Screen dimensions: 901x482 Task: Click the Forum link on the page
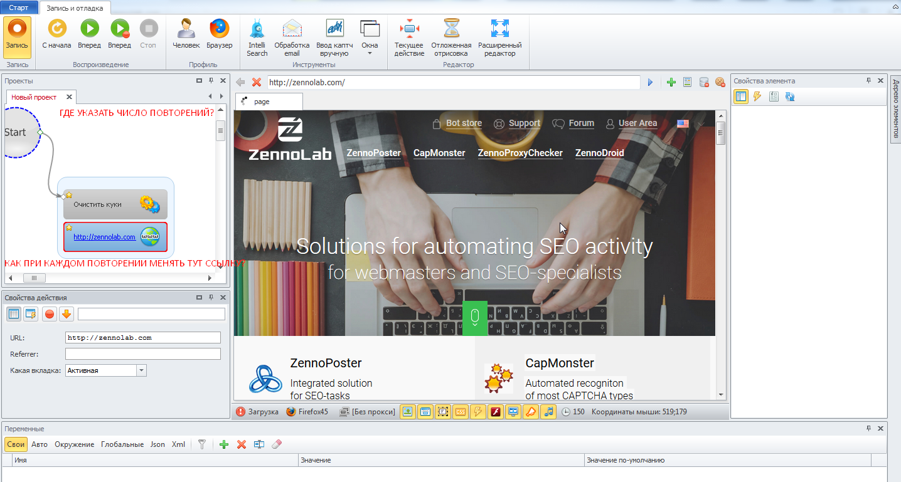tap(581, 123)
